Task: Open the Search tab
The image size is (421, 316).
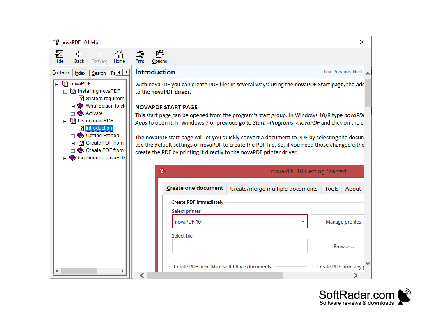Action: (99, 73)
